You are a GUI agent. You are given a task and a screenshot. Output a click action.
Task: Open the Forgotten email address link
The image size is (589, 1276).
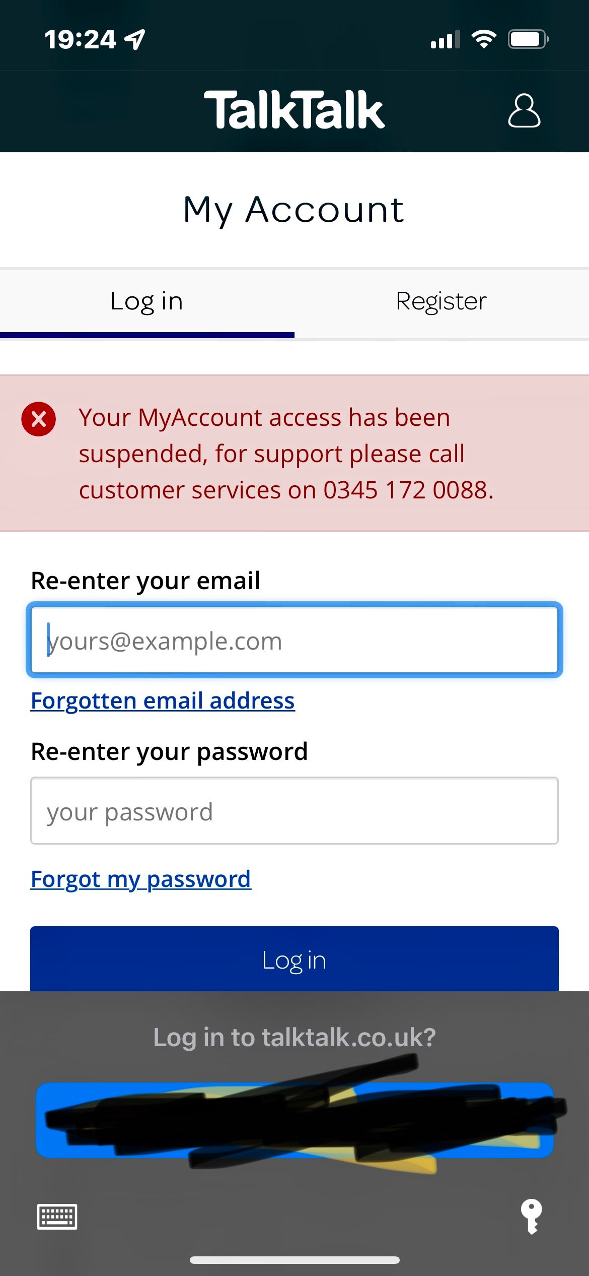(x=163, y=700)
